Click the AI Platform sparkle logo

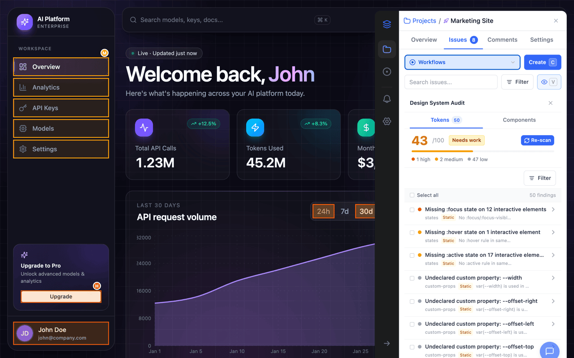(25, 22)
